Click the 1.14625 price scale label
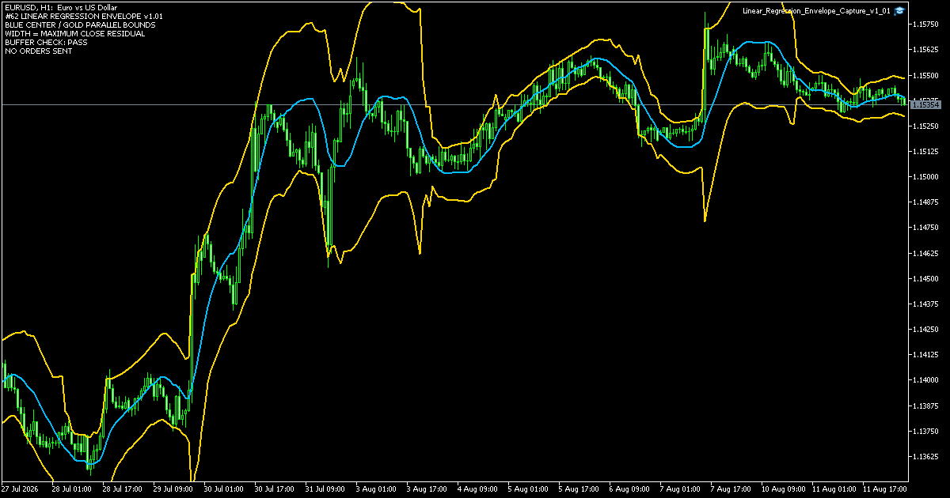Screen dimensions: 950x498 (925, 253)
